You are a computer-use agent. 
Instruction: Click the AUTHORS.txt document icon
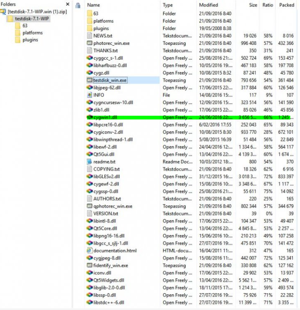click(89, 199)
